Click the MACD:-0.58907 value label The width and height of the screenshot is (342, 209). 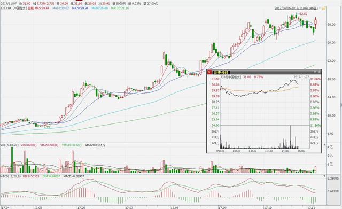(x=74, y=176)
